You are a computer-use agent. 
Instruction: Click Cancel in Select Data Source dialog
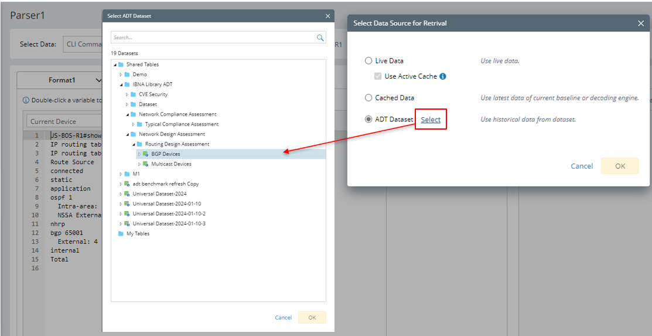582,166
